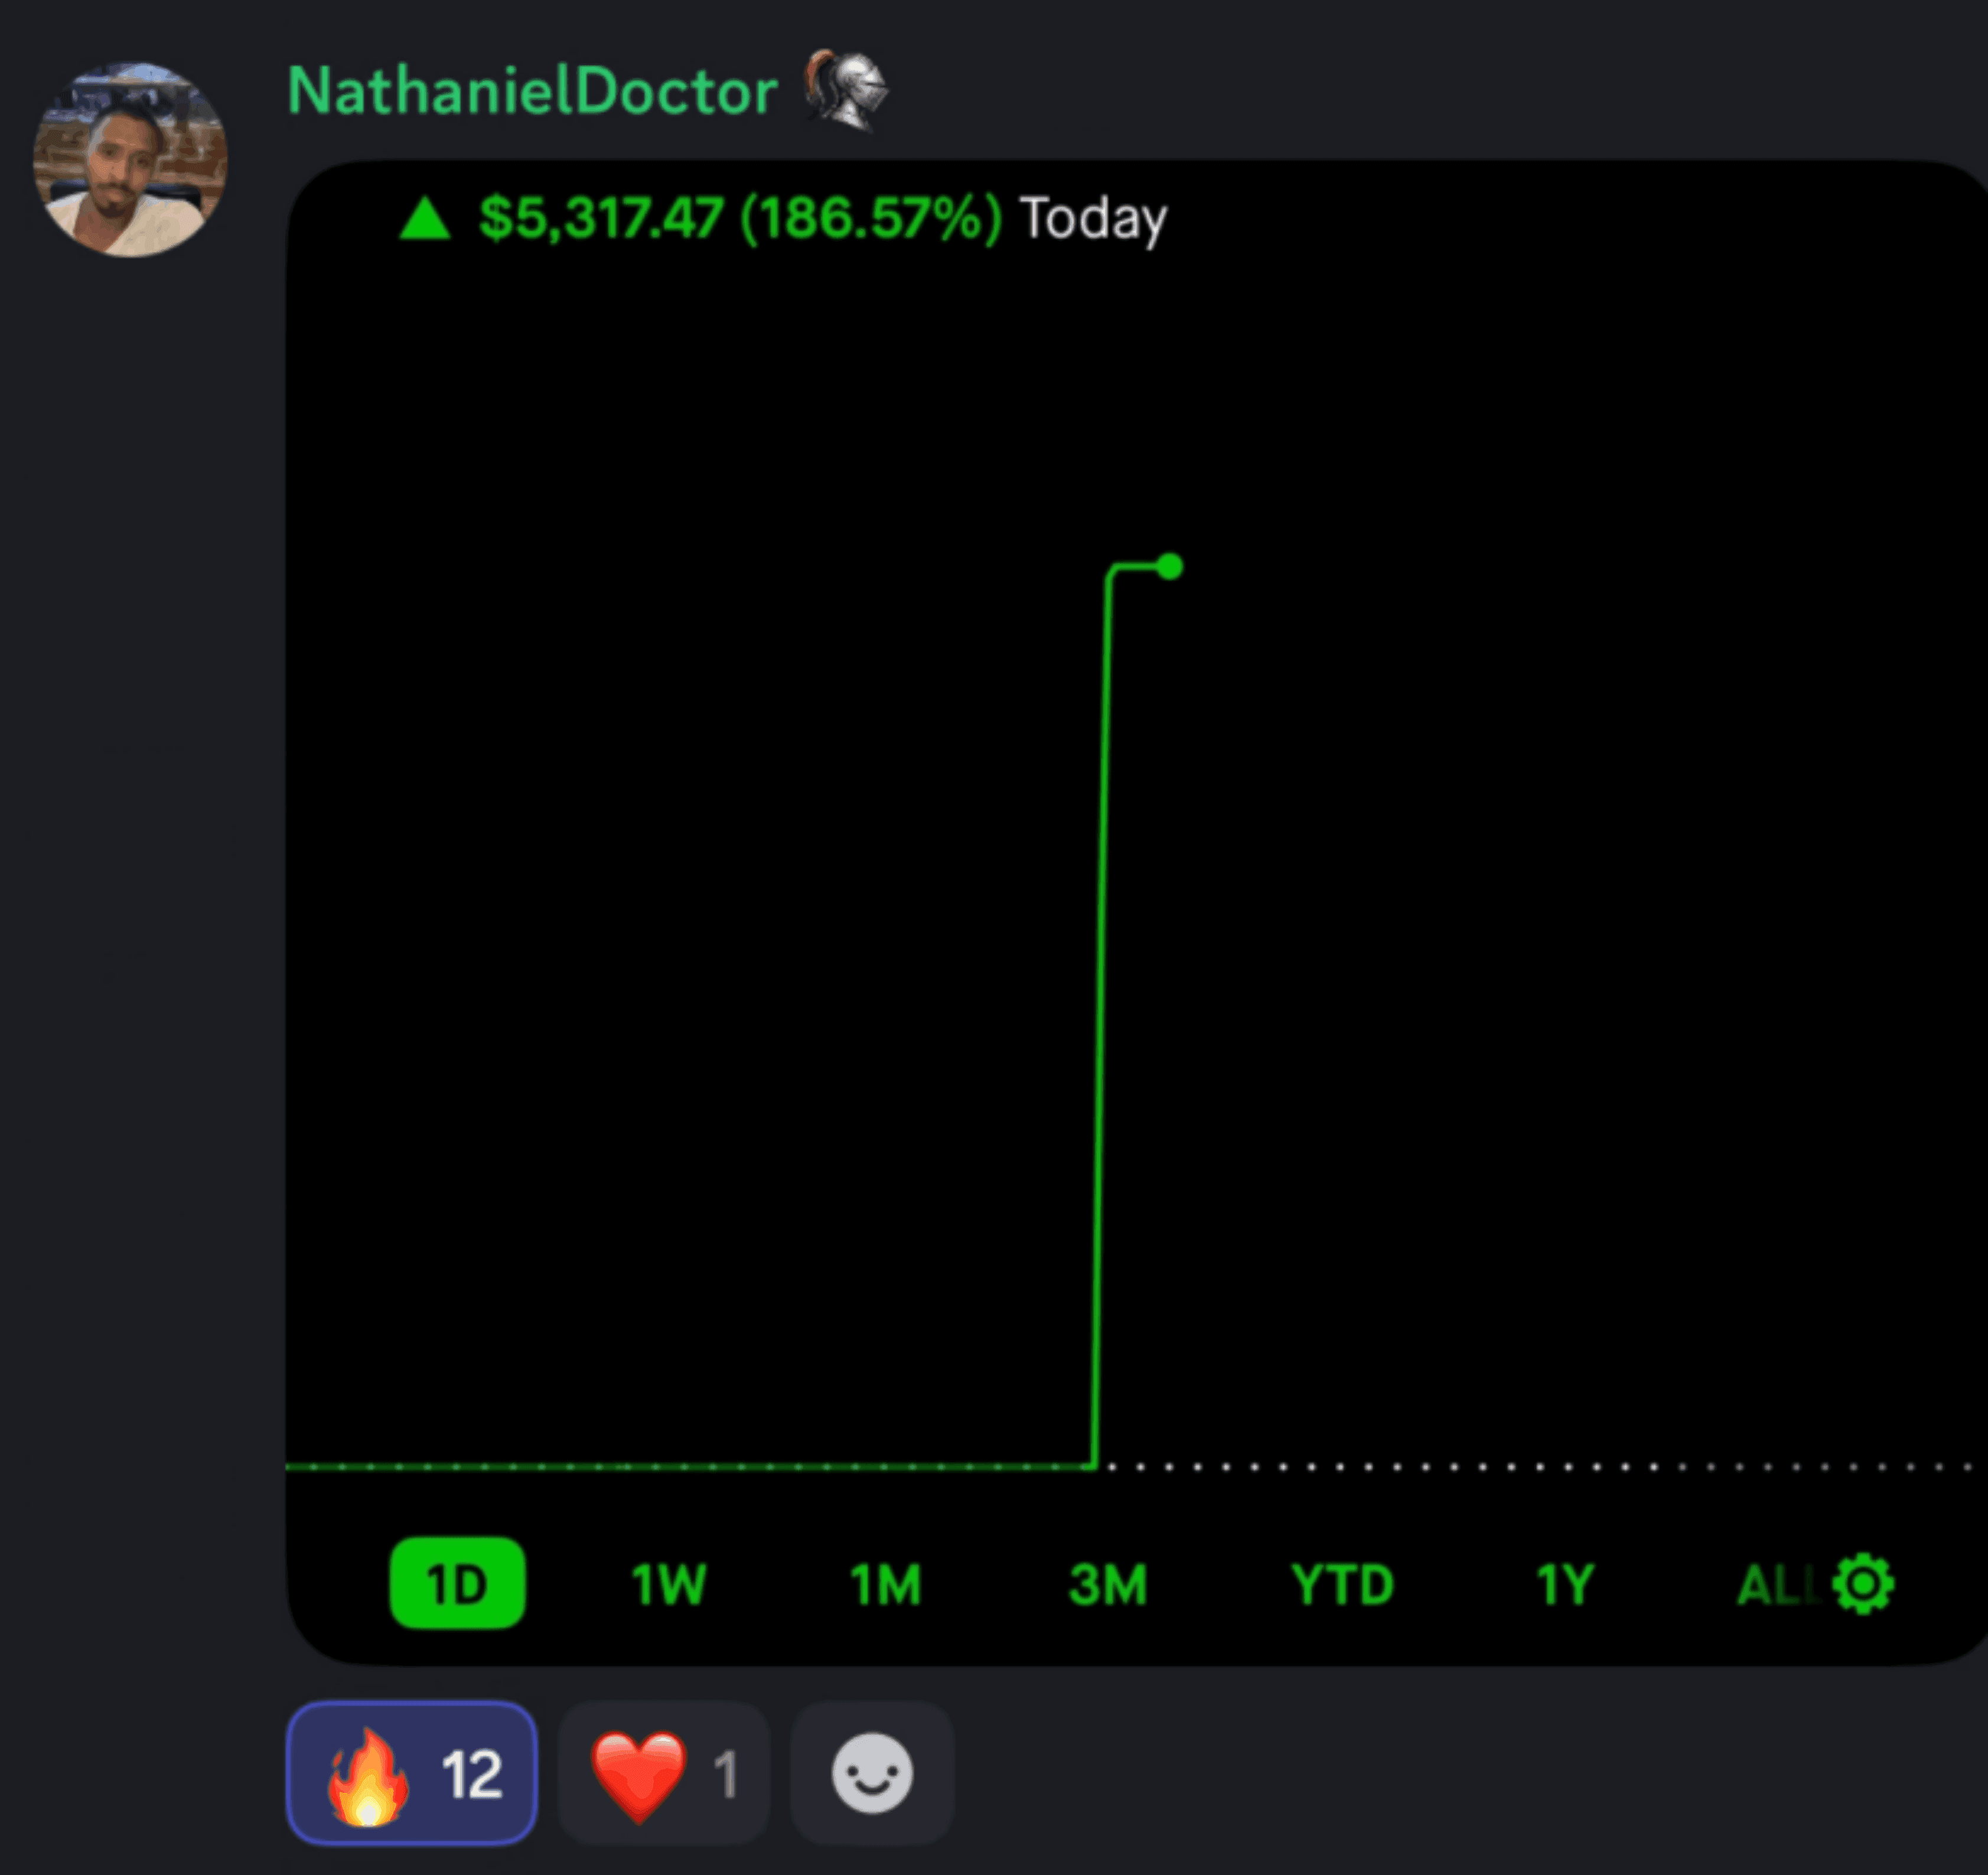Switch chart to 1W range
The width and height of the screenshot is (1988, 1875).
click(x=669, y=1585)
